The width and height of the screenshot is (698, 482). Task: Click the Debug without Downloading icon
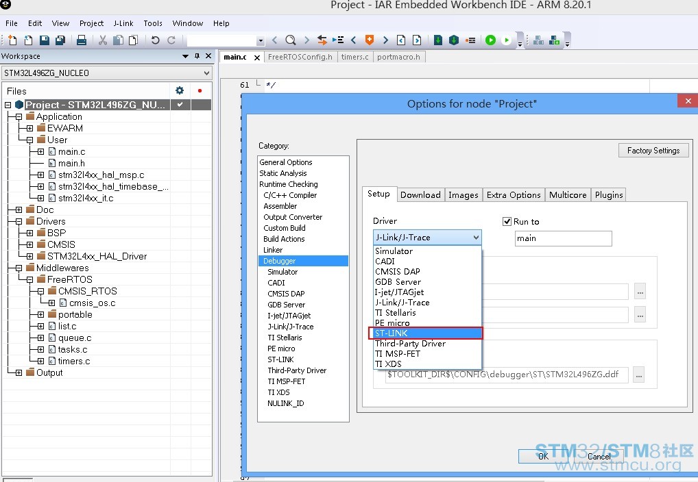tap(506, 40)
